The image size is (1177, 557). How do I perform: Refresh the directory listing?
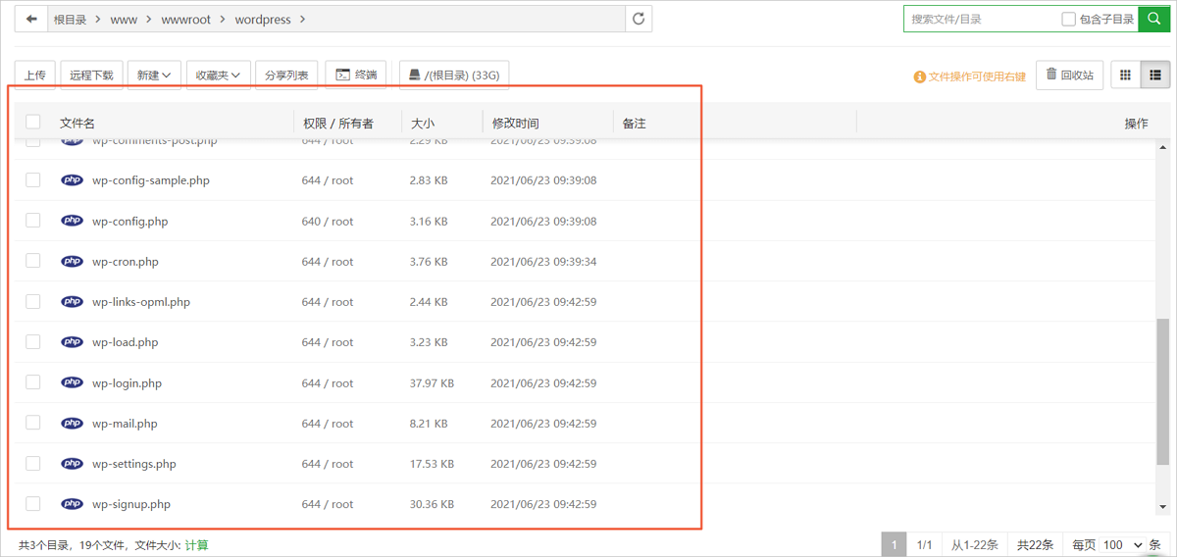(639, 19)
